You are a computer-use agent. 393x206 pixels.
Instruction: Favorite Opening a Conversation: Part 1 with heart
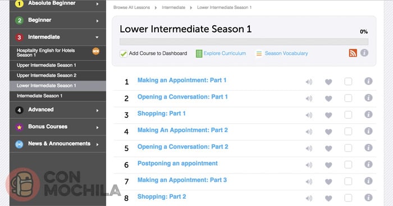pyautogui.click(x=328, y=99)
